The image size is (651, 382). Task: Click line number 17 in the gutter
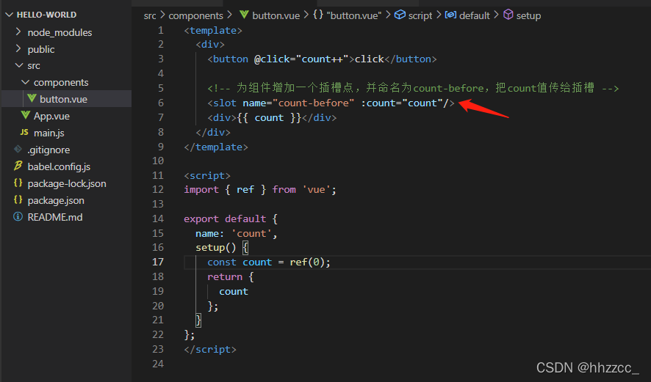158,262
